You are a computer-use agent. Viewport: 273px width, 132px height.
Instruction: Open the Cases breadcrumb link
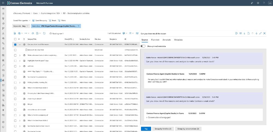[35, 13]
